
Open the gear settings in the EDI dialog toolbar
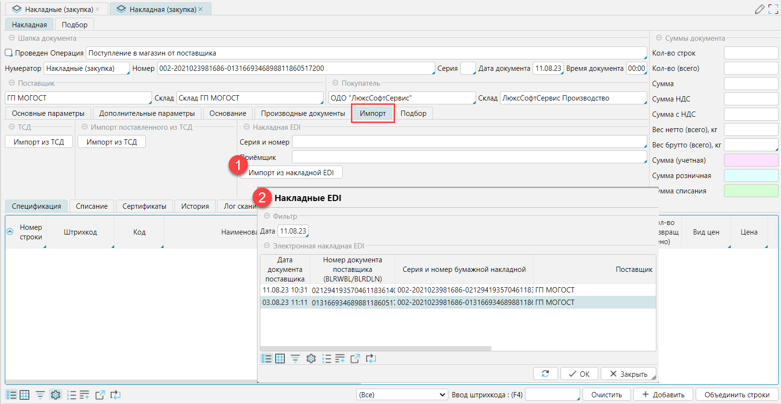(311, 359)
